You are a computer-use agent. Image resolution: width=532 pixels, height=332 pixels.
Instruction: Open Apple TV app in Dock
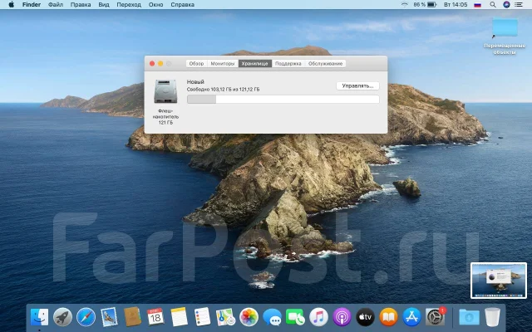365,317
